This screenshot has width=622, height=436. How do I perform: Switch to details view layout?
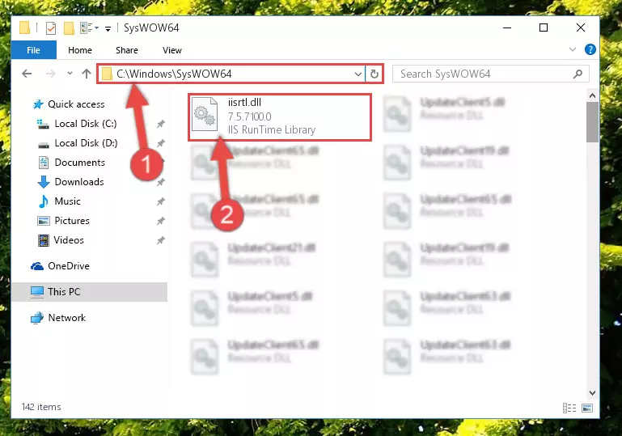tap(569, 408)
